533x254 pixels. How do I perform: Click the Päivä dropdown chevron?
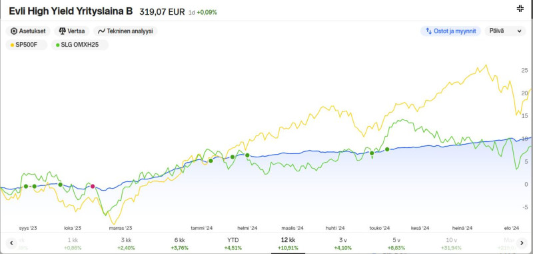(x=519, y=31)
